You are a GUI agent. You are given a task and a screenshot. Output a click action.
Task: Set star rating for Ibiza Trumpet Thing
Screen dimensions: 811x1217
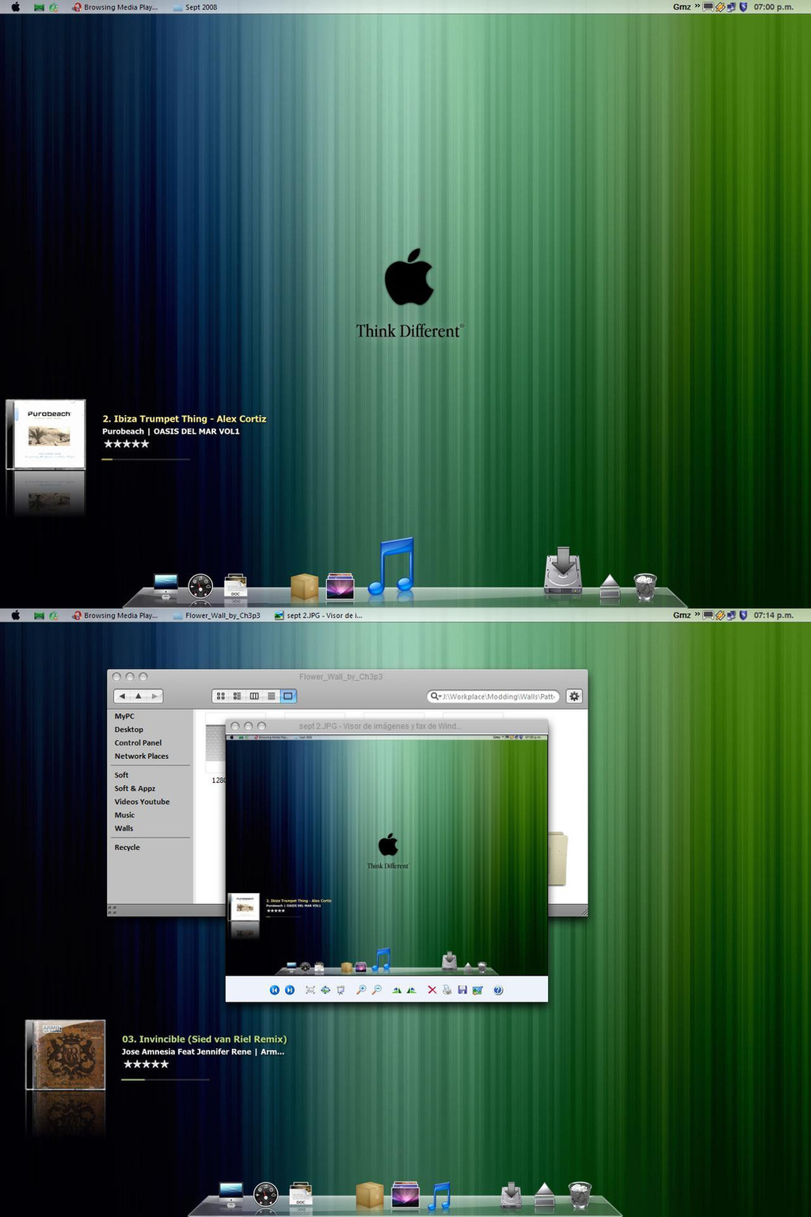click(x=126, y=444)
